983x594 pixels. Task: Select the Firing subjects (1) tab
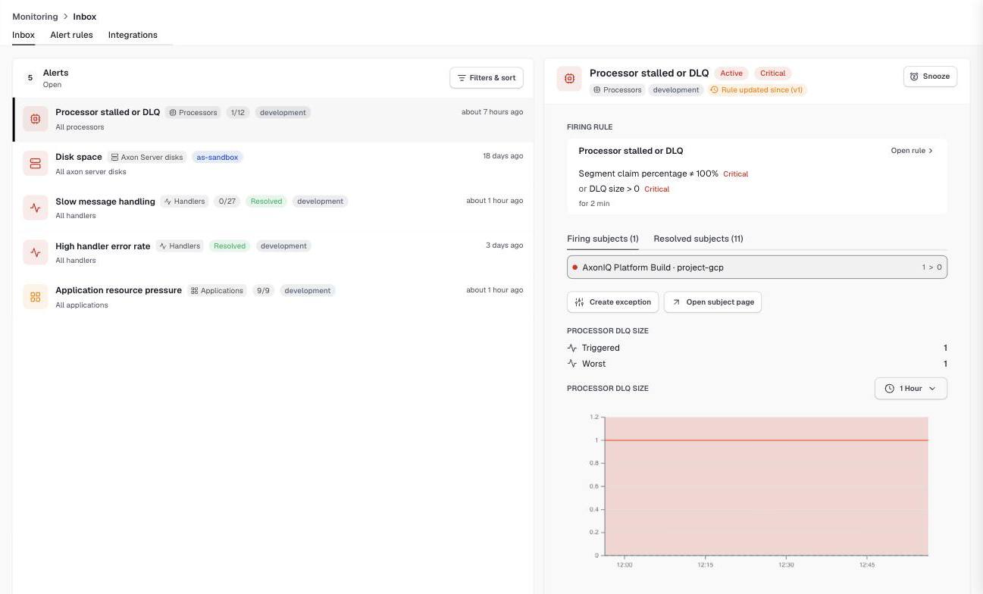pos(603,239)
